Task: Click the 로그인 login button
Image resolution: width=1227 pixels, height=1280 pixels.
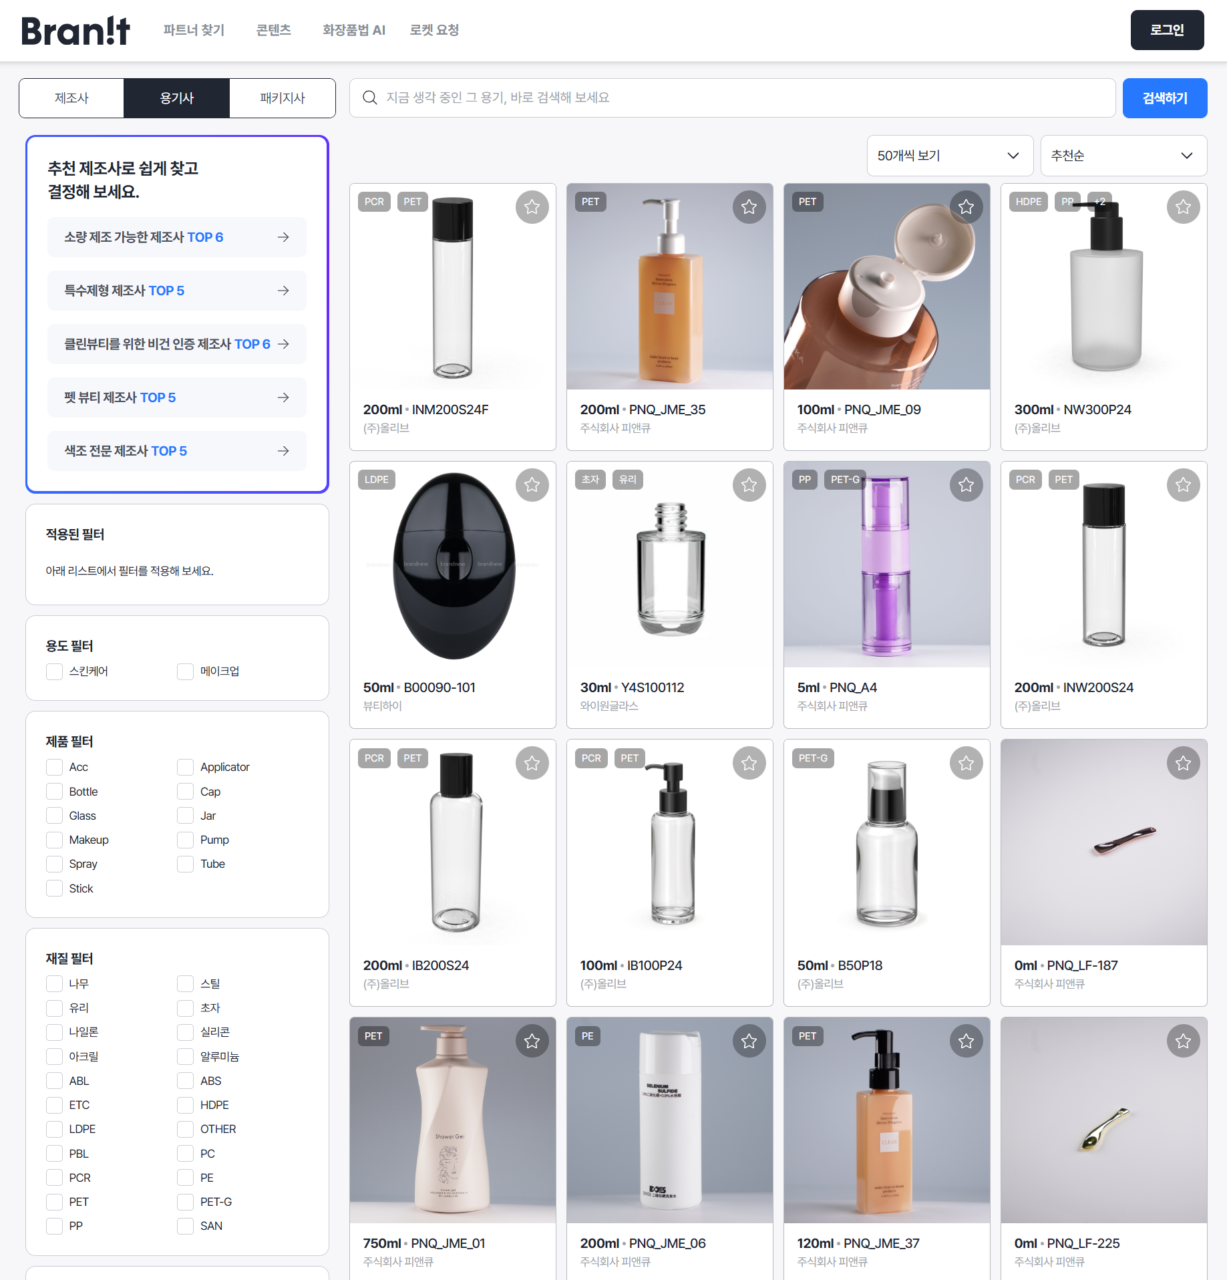Action: pos(1166,30)
